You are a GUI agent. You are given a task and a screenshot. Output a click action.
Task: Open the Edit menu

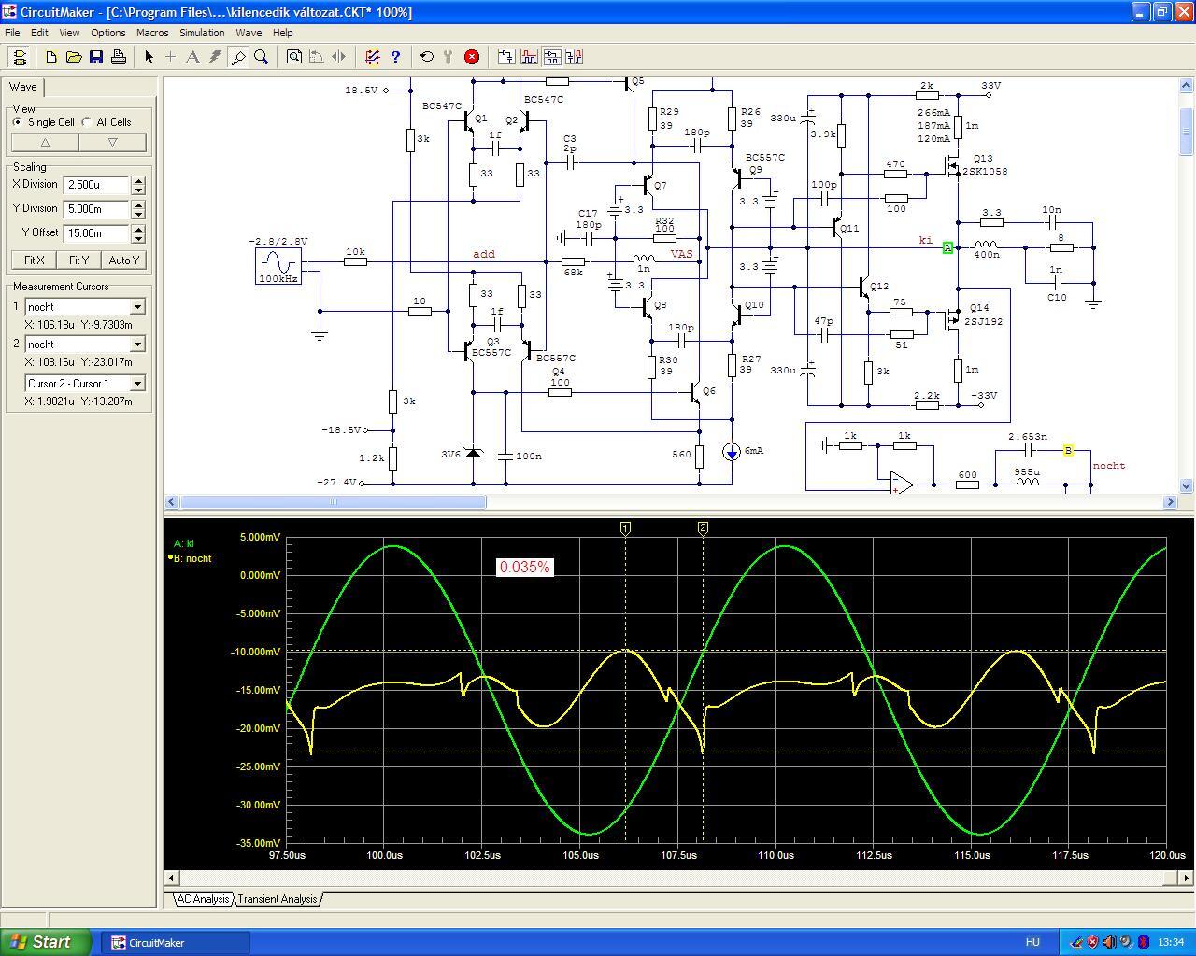39,33
